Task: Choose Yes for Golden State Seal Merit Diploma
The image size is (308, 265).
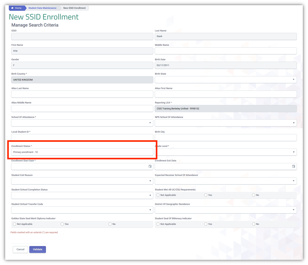Action: pyautogui.click(x=62, y=224)
